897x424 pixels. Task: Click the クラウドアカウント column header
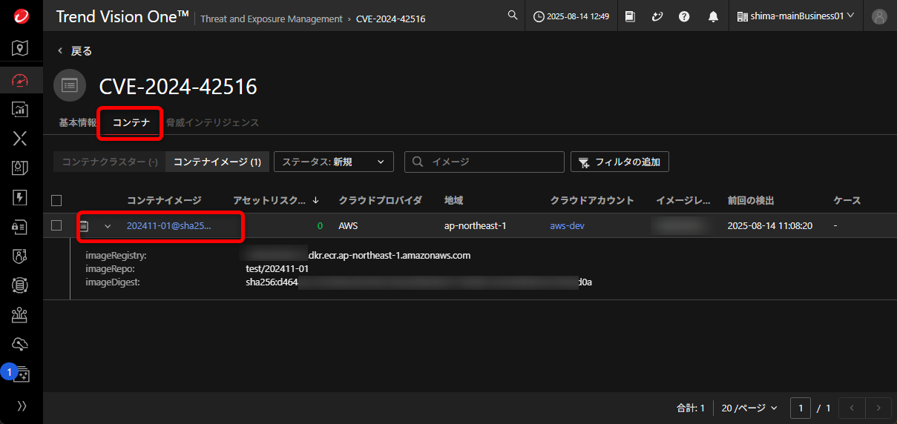click(x=592, y=200)
